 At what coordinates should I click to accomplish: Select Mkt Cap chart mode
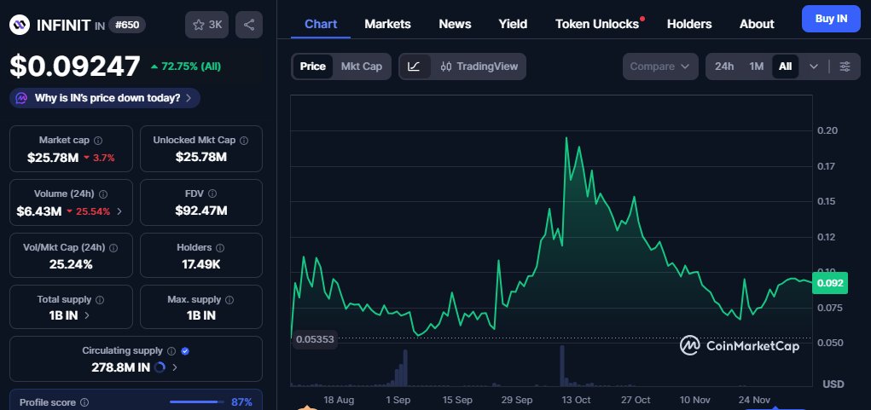click(x=362, y=66)
